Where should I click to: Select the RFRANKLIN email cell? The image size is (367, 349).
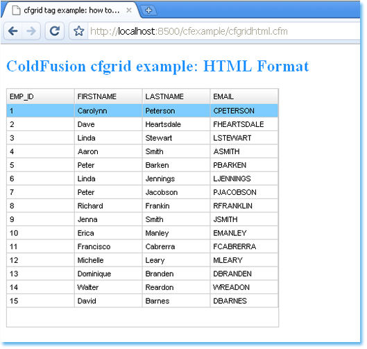[x=244, y=206]
